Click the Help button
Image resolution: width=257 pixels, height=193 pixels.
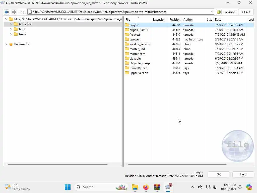(x=243, y=174)
